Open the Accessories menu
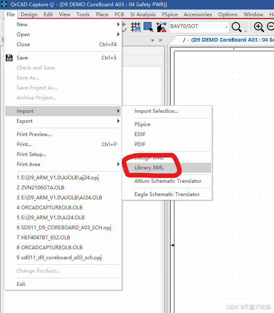Screen dimensions: 274x313 click(198, 15)
